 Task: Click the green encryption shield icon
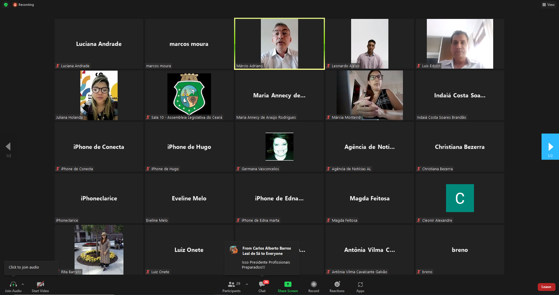[x=6, y=5]
